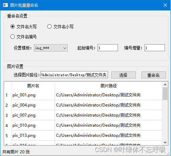Click the 重命名 button
Screen dimensions: 171x156
click(x=154, y=75)
